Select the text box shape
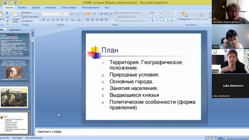This screenshot has width=249, height=140. coord(152,13)
